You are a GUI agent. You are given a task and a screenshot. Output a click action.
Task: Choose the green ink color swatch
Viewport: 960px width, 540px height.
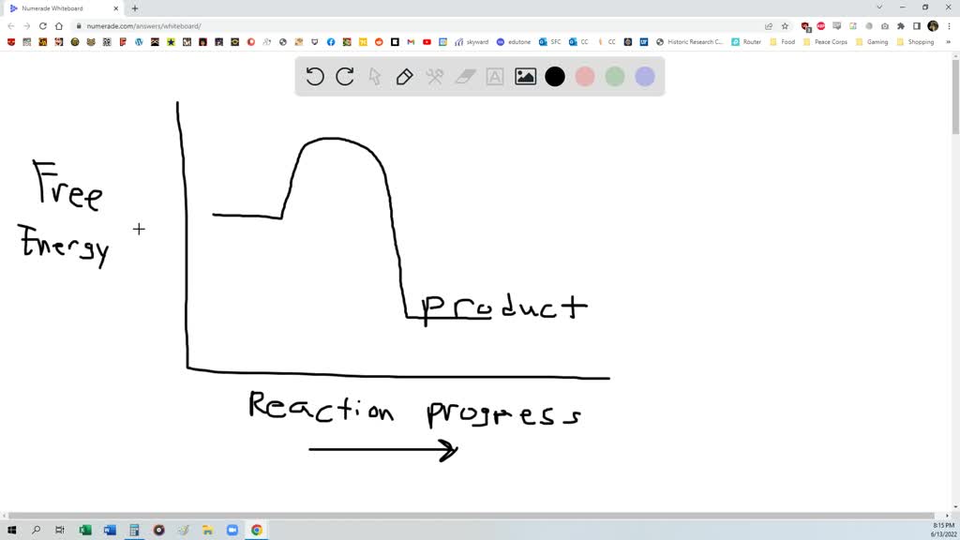click(615, 76)
